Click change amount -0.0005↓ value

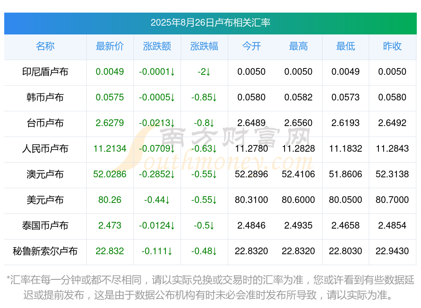coord(157,97)
